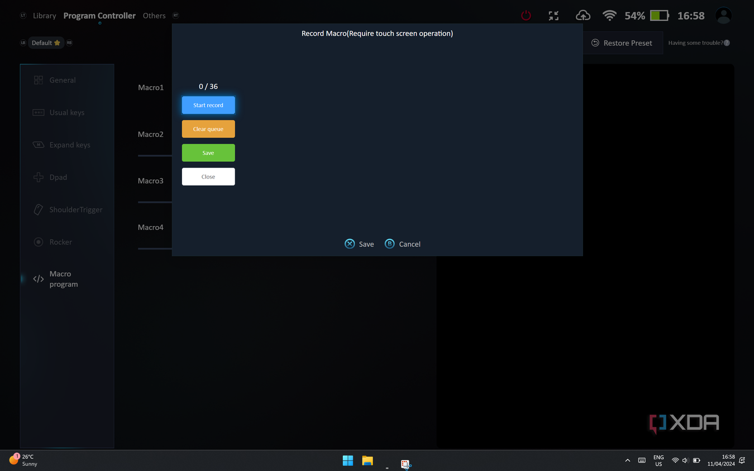
Task: Click the General grid icon
Action: 39,80
